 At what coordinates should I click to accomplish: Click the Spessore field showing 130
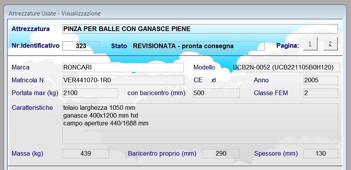point(321,154)
